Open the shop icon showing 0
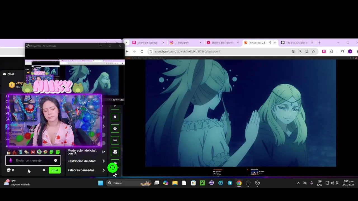Image resolution: width=358 pixels, height=201 pixels. pos(10,170)
